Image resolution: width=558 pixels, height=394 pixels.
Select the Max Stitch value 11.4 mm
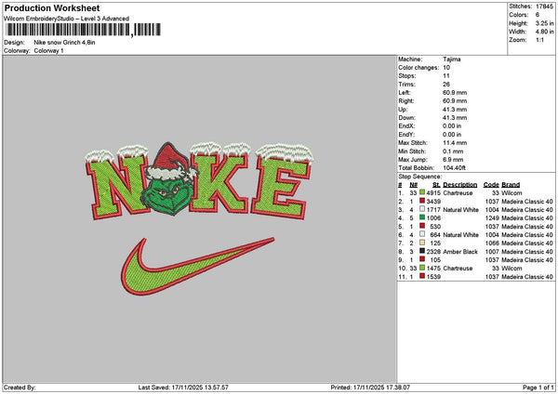click(x=455, y=143)
